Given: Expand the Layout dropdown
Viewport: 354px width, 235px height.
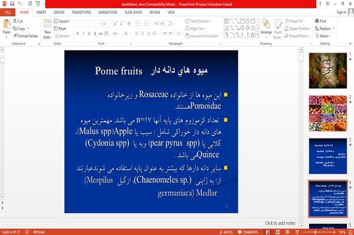Looking at the screenshot, I should point(62,21).
